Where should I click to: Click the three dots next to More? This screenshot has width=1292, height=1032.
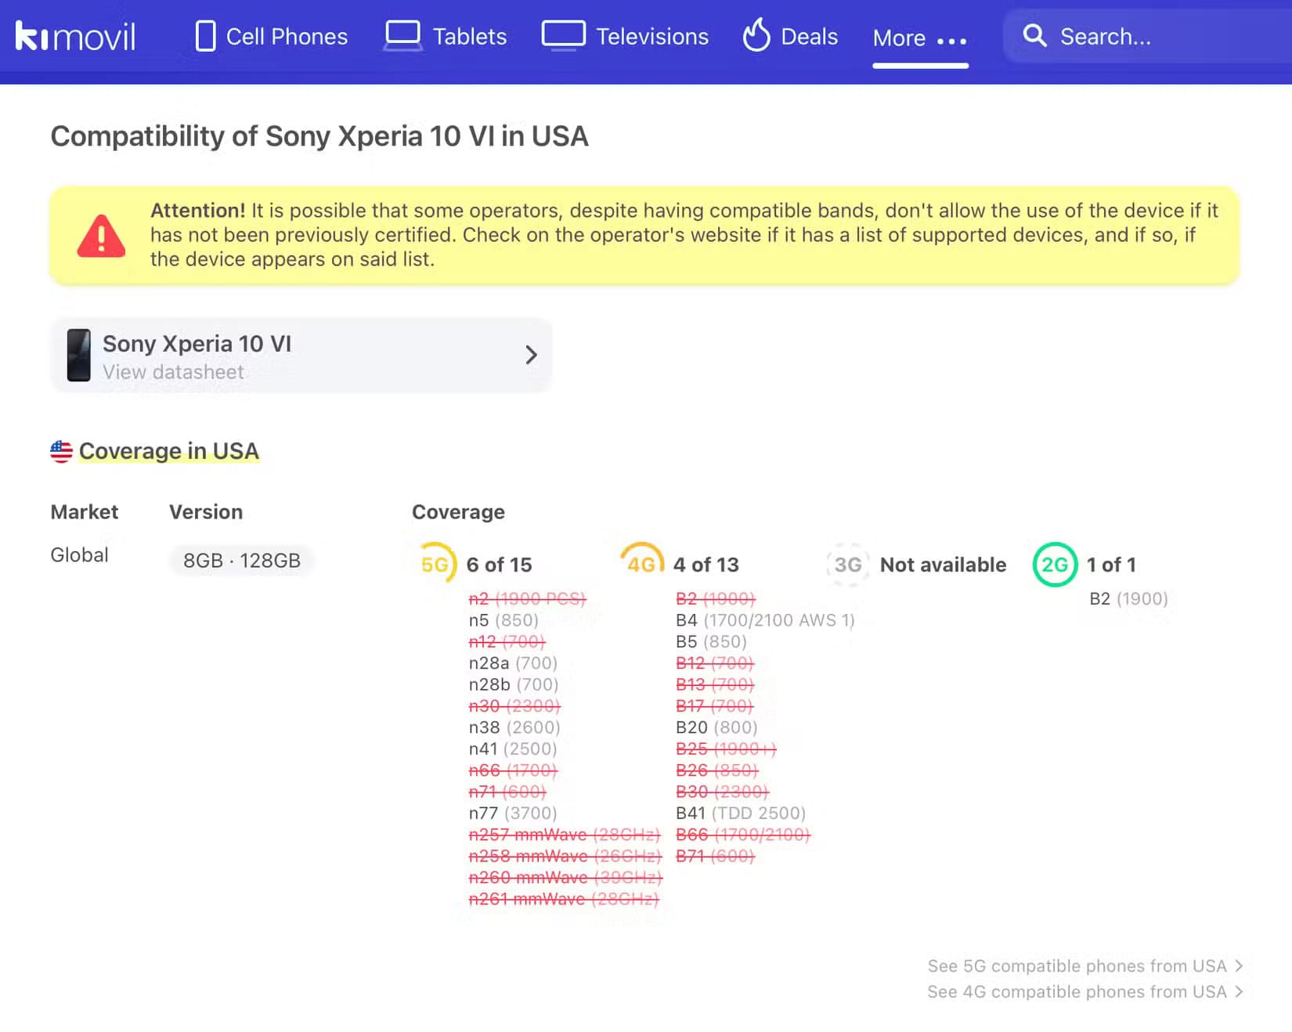pos(951,41)
